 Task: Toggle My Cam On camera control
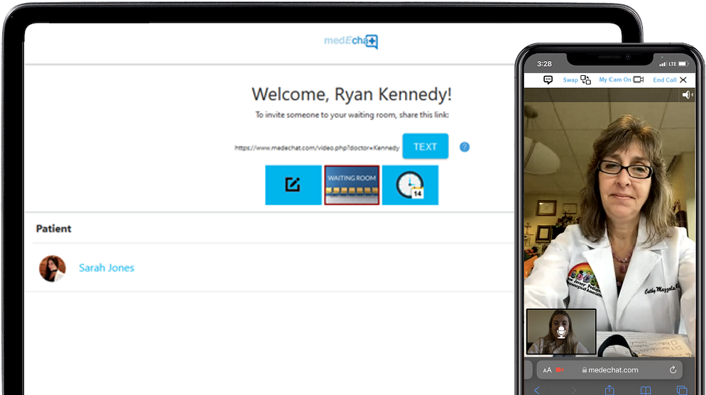click(x=638, y=80)
